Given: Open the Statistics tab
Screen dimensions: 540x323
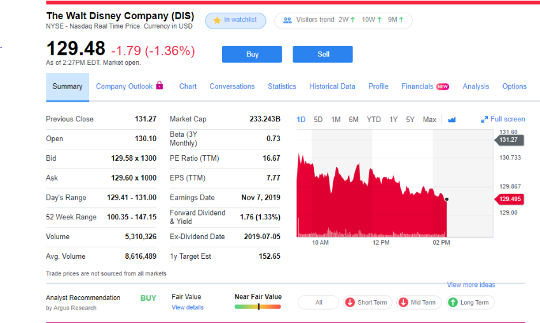Looking at the screenshot, I should (282, 86).
